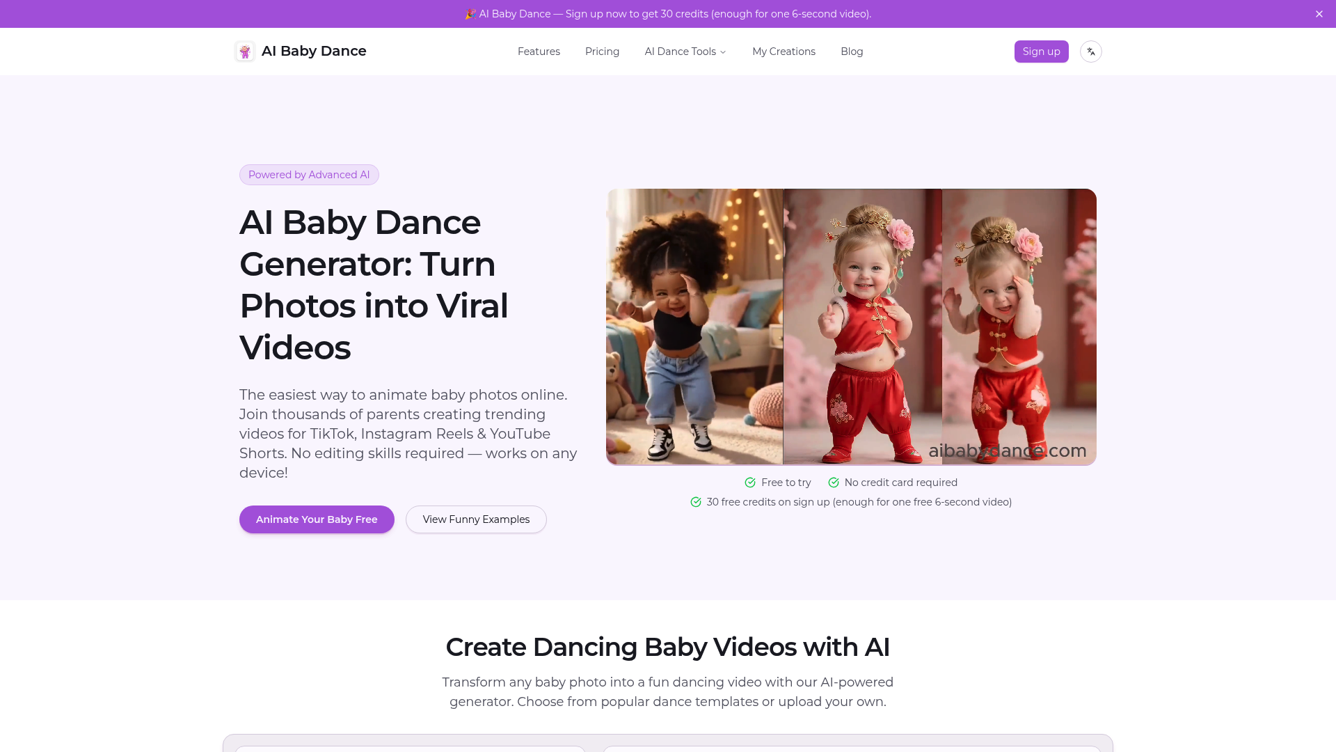Screen dimensions: 1336x752
Task: Open the Blog section
Action: click(x=851, y=51)
